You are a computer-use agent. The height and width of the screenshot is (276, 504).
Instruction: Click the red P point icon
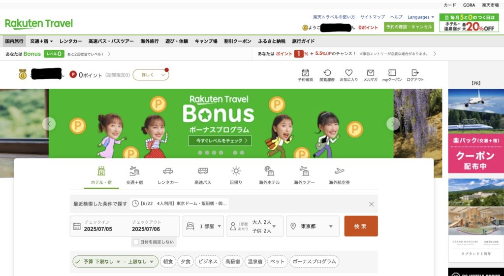[x=73, y=74]
